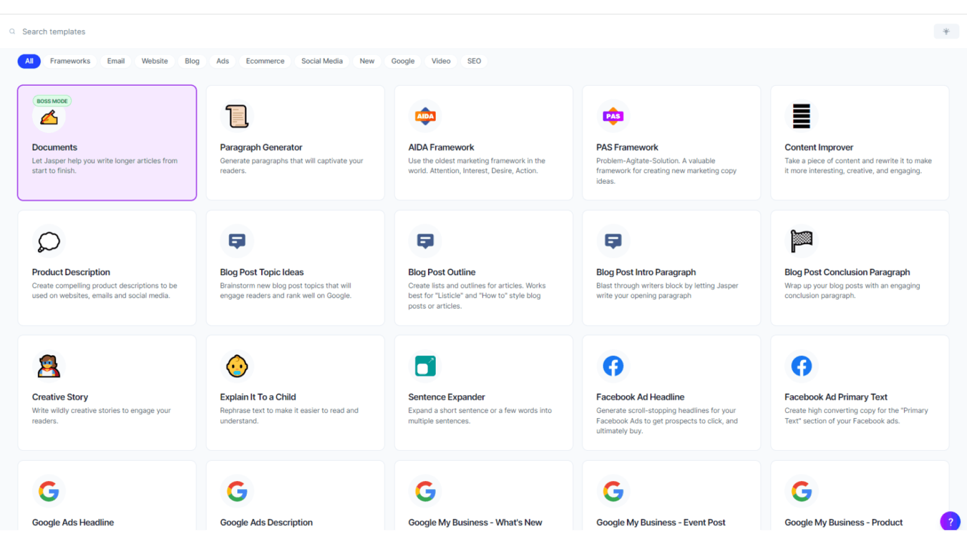Select the Ecommerce category filter
The image size is (967, 544).
tap(265, 61)
